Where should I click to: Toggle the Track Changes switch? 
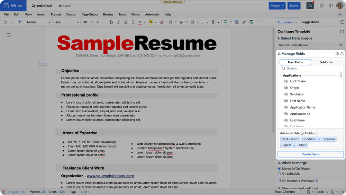[x=299, y=192]
